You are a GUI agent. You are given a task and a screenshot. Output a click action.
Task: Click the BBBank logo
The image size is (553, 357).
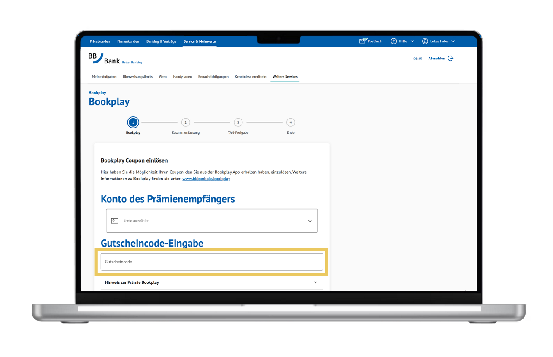[104, 59]
